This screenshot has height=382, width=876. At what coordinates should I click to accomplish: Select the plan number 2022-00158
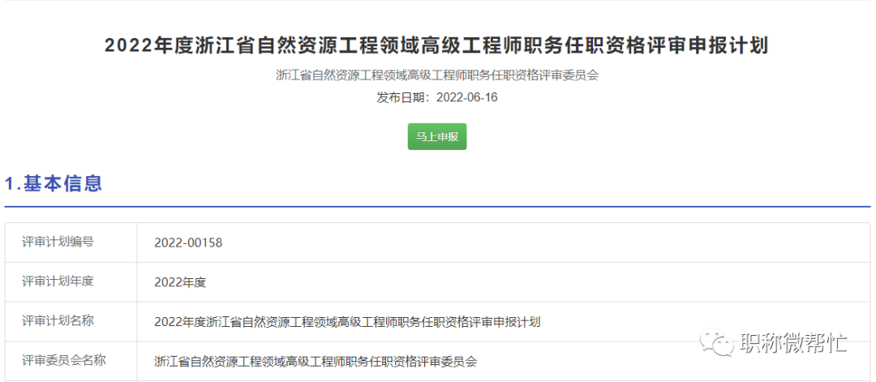pyautogui.click(x=188, y=243)
